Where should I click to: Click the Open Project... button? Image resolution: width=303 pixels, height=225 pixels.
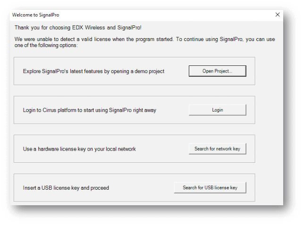pos(217,71)
